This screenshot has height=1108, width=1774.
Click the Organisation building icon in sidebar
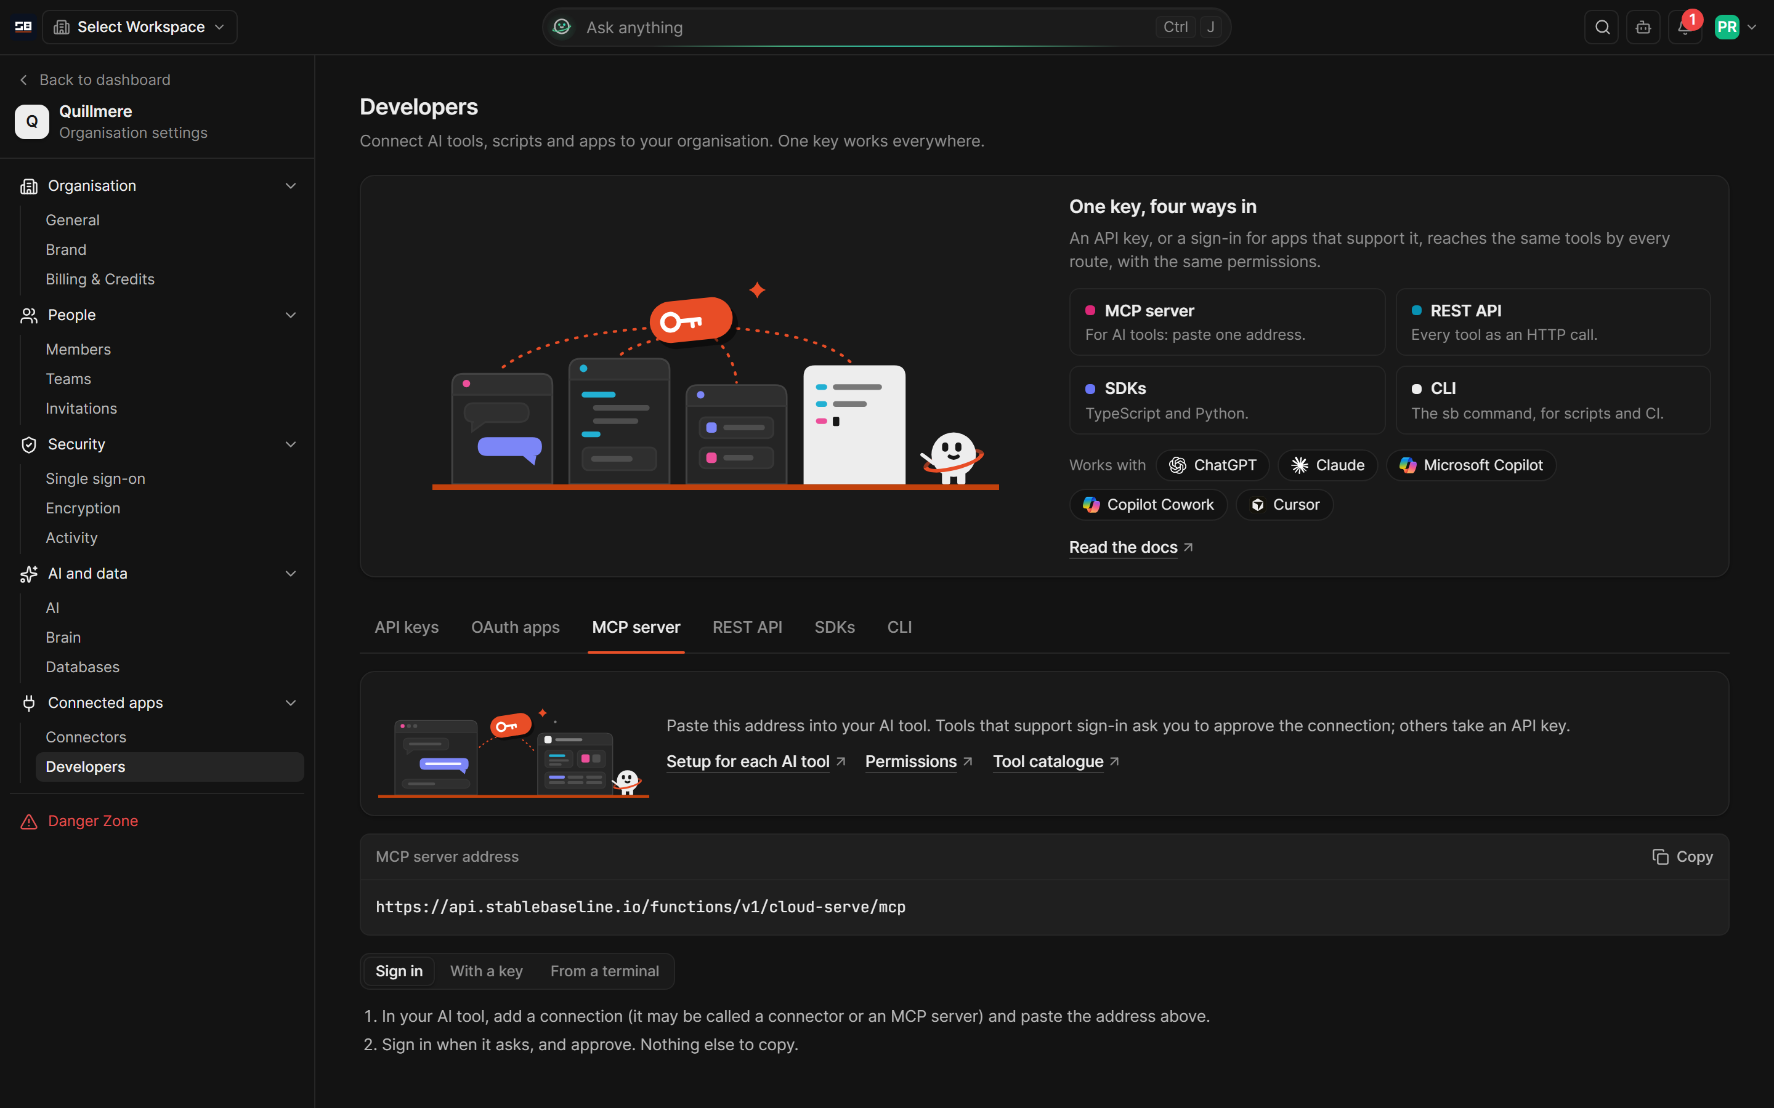point(28,186)
